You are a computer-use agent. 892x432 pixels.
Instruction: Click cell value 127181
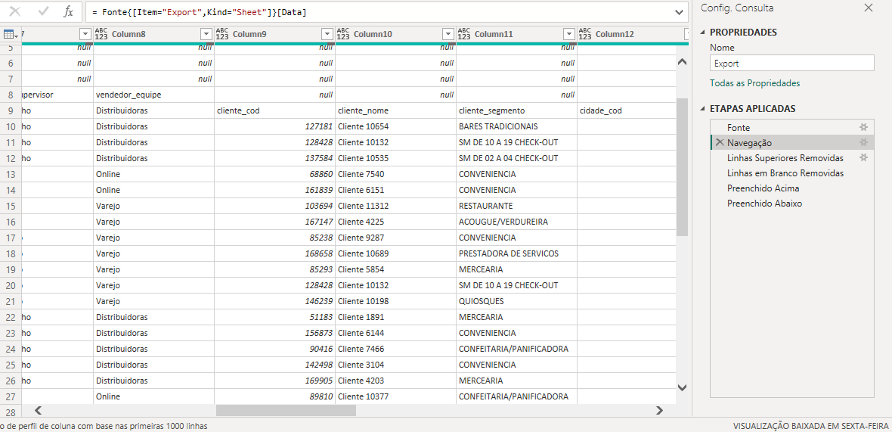274,126
